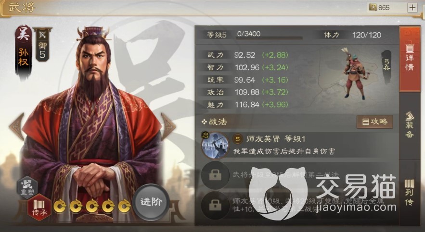Open the 列传 biography tab
The height and width of the screenshot is (232, 425).
tap(410, 193)
